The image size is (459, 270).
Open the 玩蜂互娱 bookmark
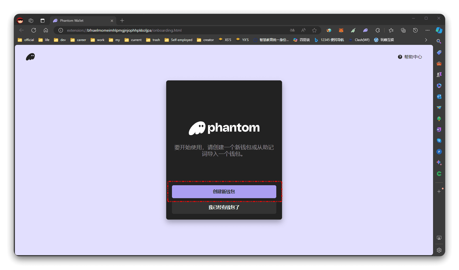click(384, 40)
